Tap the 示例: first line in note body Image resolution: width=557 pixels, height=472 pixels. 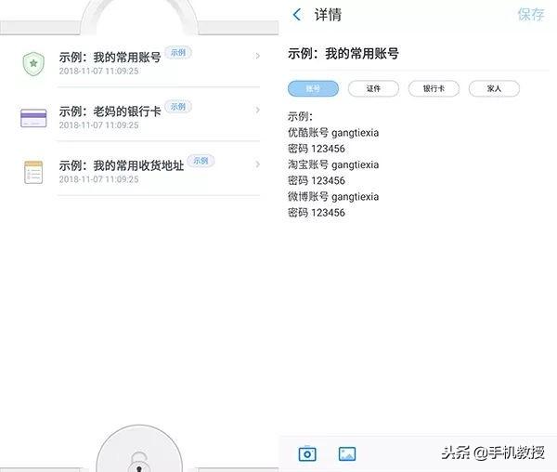pyautogui.click(x=300, y=116)
